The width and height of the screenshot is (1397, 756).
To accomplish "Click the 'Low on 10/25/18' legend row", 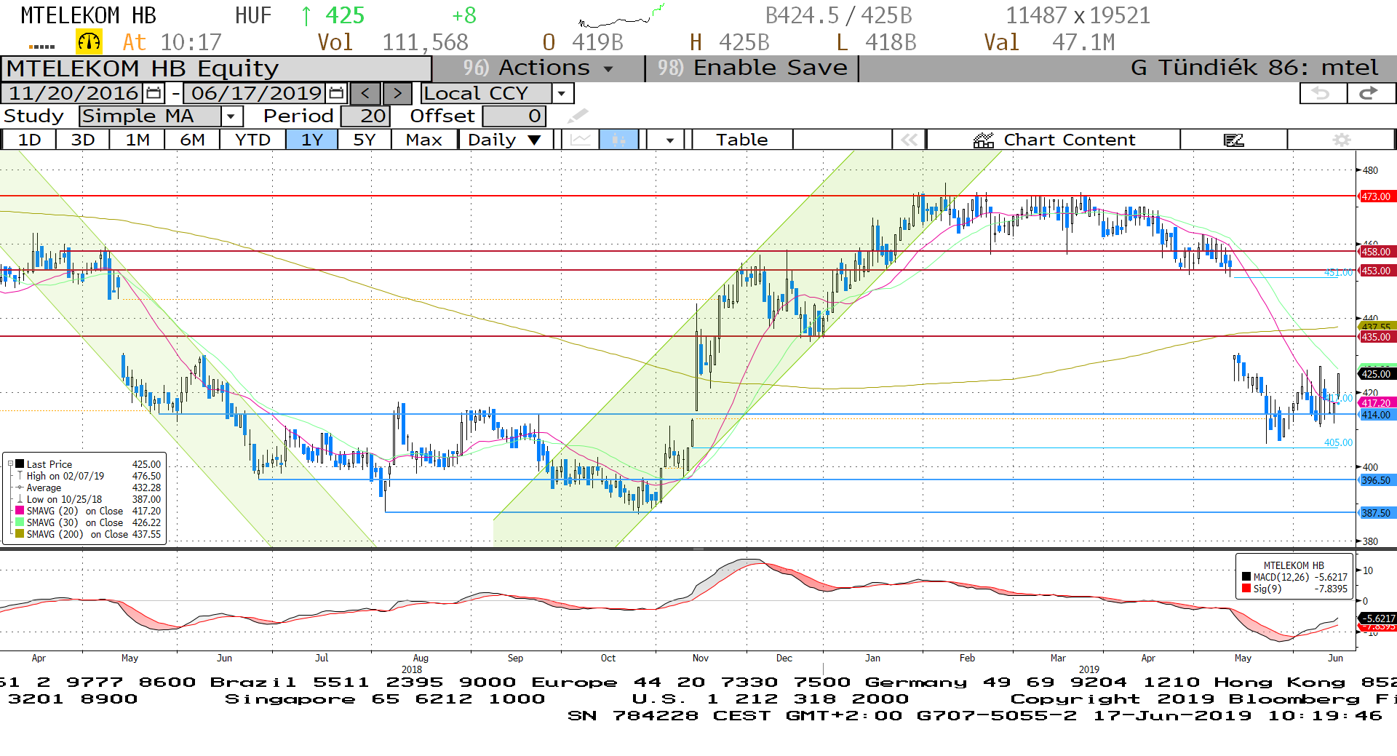I will (87, 499).
